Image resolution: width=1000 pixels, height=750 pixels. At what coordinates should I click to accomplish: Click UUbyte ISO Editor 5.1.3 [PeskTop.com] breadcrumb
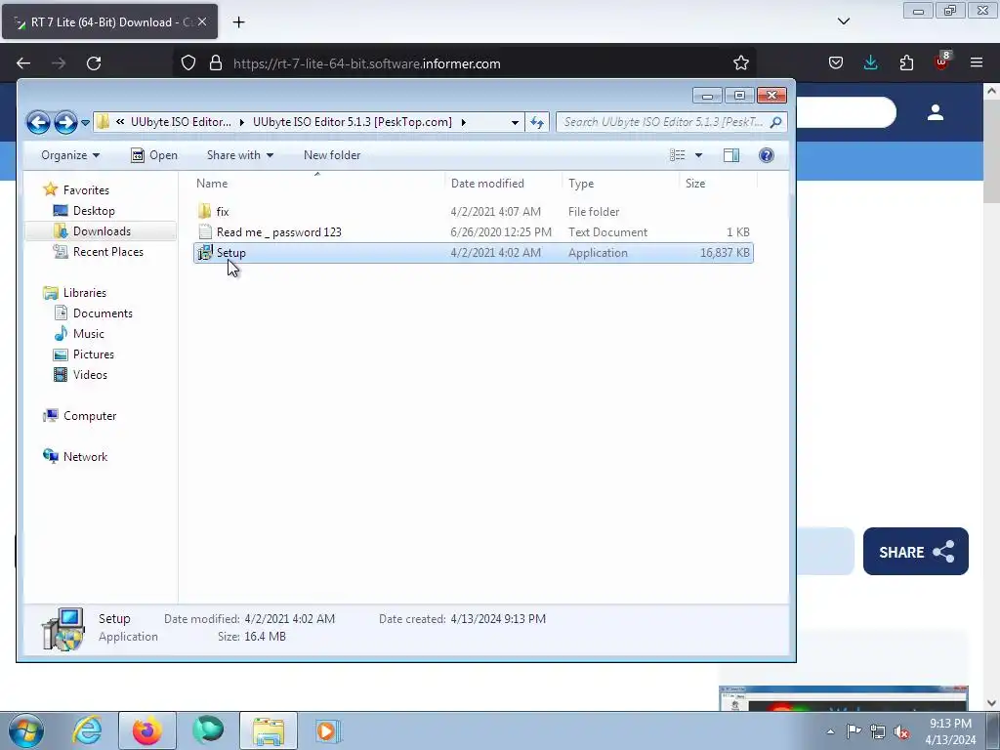352,122
